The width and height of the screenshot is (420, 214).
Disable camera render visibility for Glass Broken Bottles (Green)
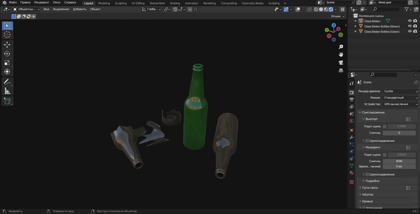[415, 31]
